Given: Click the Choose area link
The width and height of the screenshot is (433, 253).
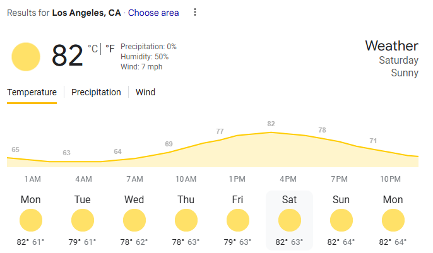Looking at the screenshot, I should coord(153,13).
